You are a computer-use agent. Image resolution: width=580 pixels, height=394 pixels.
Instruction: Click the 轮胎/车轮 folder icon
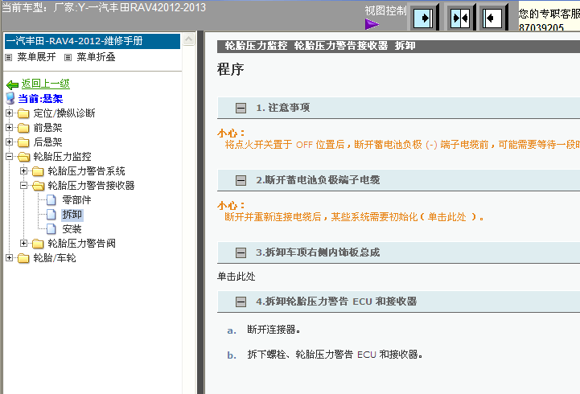coord(23,258)
